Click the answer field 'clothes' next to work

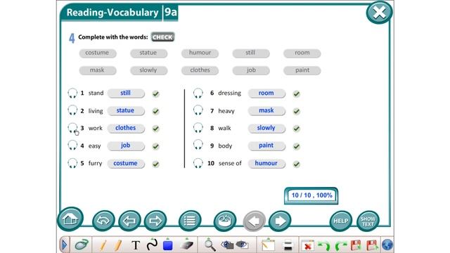pos(126,128)
